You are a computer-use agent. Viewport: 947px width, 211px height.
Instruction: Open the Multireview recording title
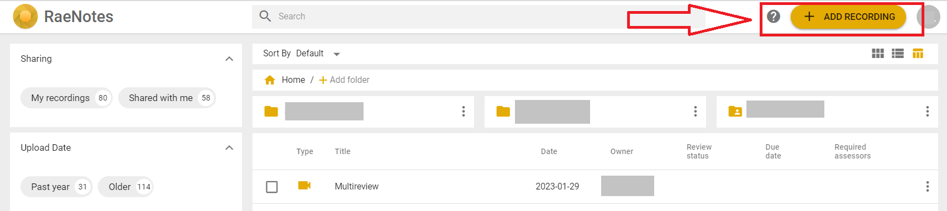coord(356,187)
